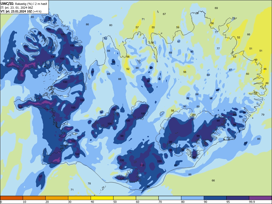
Task: Pick the indigo 95–99.9 legend swatch
Action: point(238,198)
